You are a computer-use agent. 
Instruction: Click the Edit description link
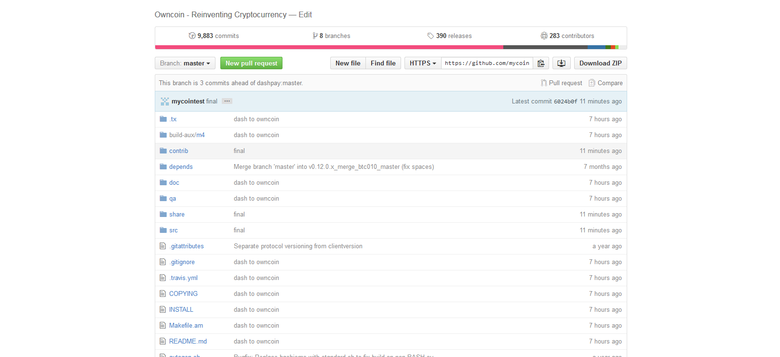coord(305,14)
